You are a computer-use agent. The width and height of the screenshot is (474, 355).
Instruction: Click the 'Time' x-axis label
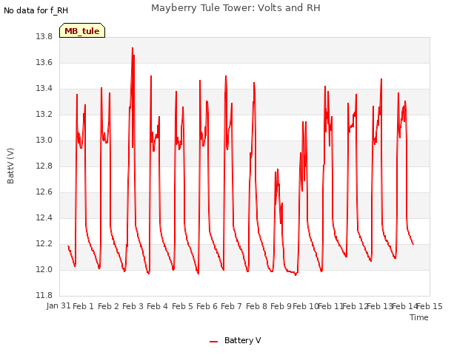[x=418, y=317]
